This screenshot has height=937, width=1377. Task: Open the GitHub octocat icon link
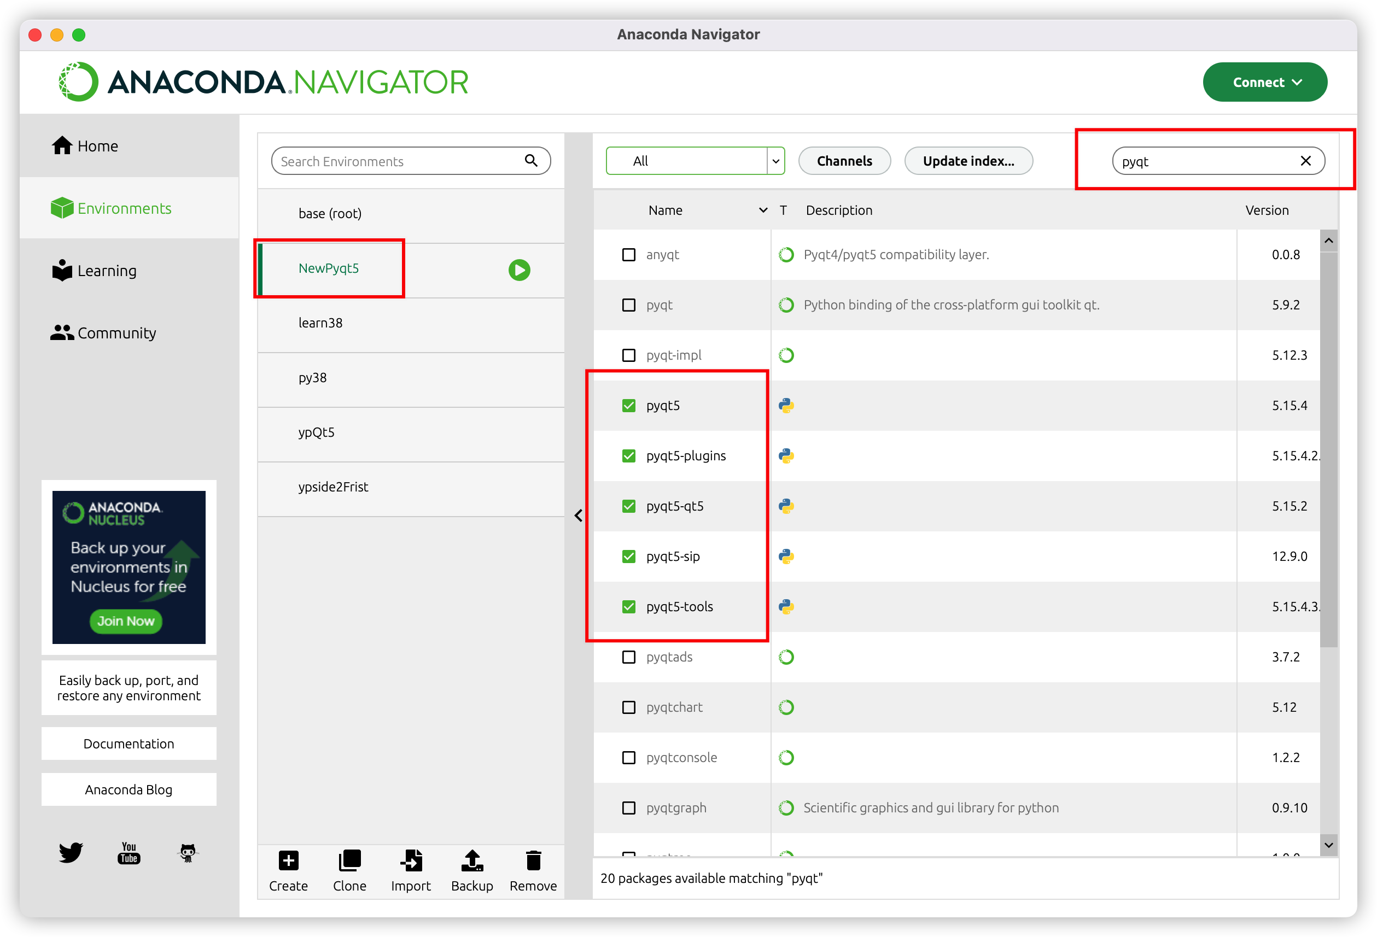tap(188, 852)
